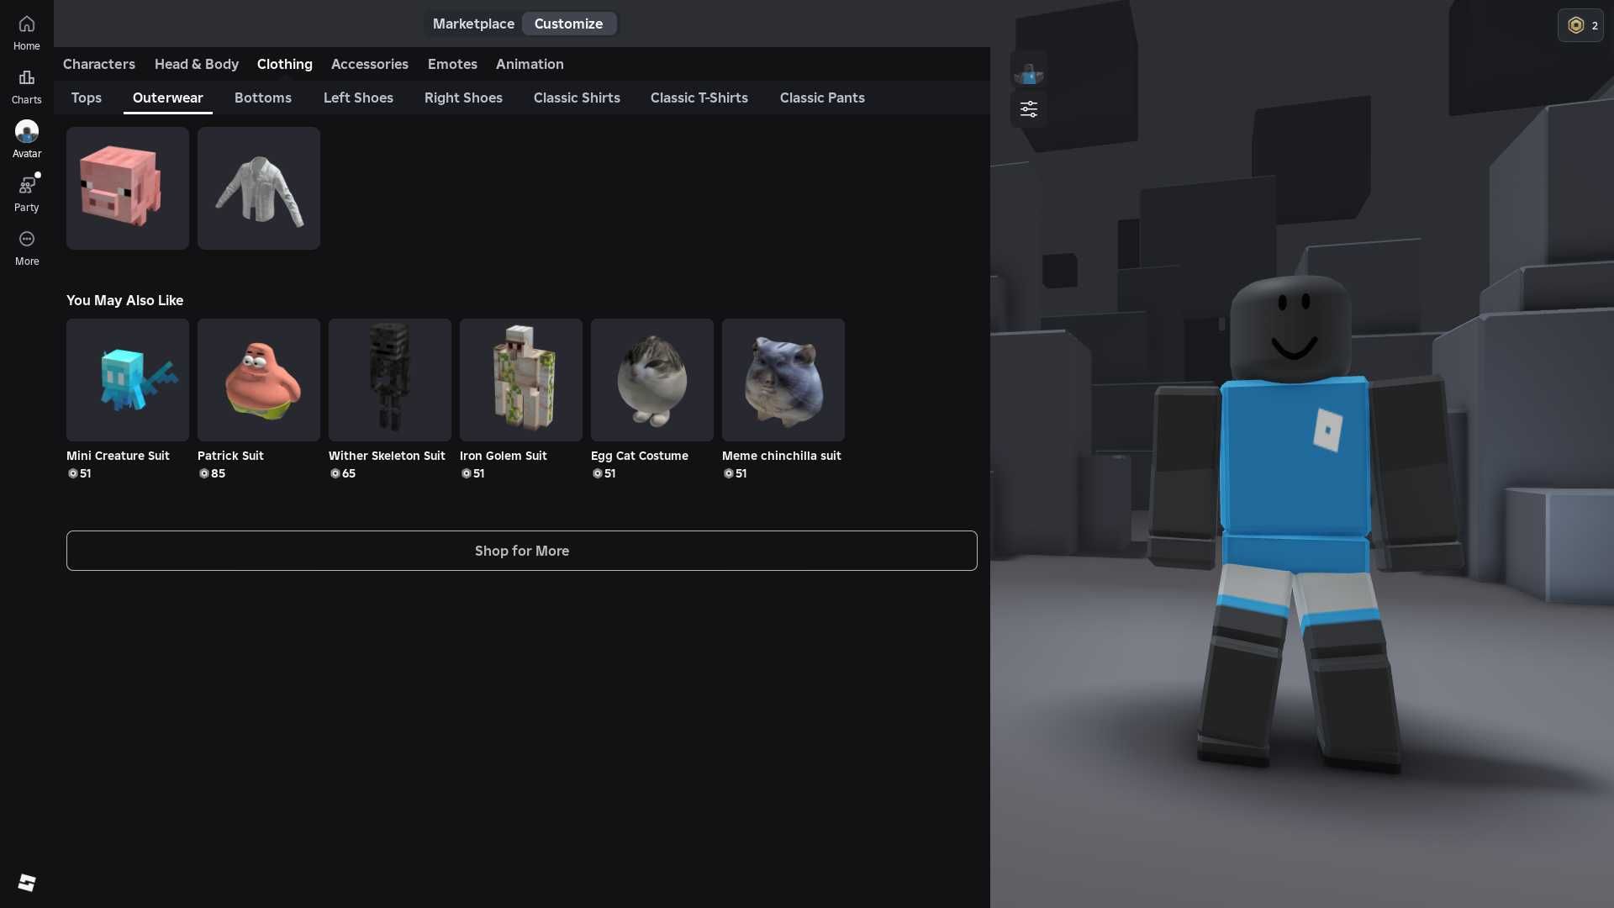Click the Iron Golem Suit name
1614x908 pixels.
coord(504,456)
